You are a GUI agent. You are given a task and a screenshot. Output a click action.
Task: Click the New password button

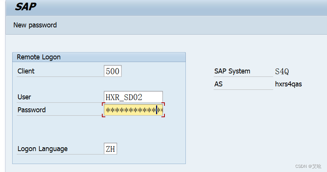coord(35,25)
